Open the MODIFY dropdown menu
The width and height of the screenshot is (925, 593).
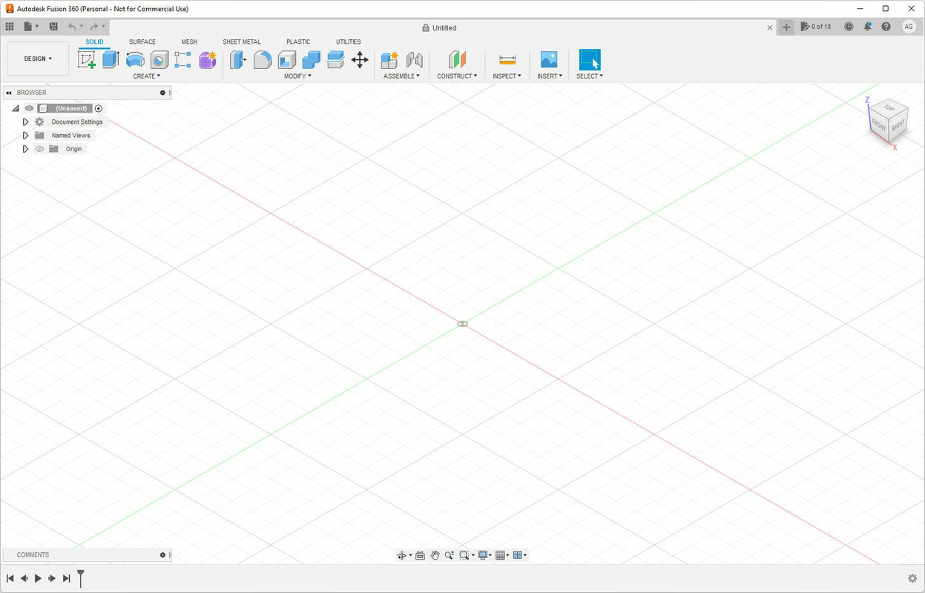point(297,76)
